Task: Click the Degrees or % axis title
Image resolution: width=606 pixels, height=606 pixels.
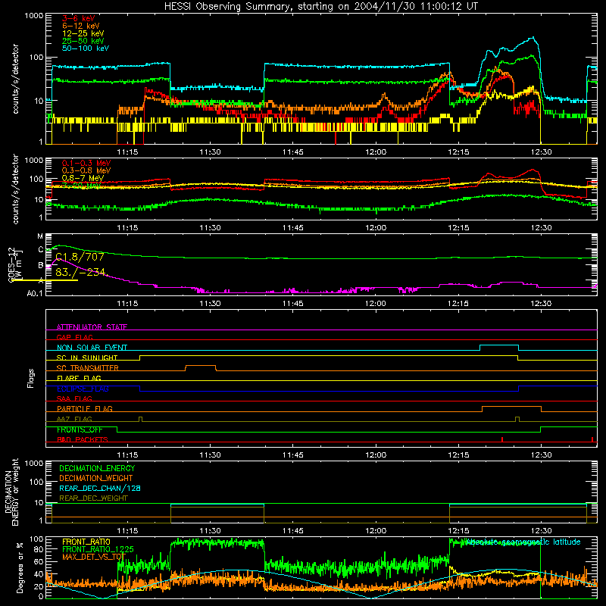Action: pos(20,567)
